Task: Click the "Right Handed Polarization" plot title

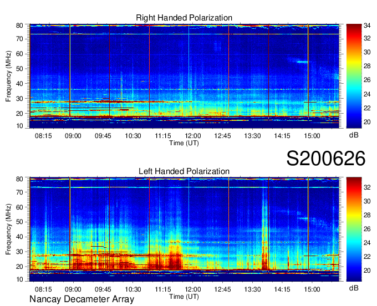Action: [x=184, y=18]
